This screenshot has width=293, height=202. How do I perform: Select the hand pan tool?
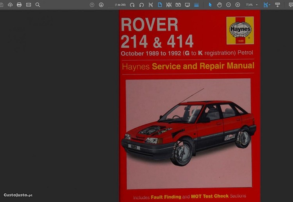click(219, 5)
